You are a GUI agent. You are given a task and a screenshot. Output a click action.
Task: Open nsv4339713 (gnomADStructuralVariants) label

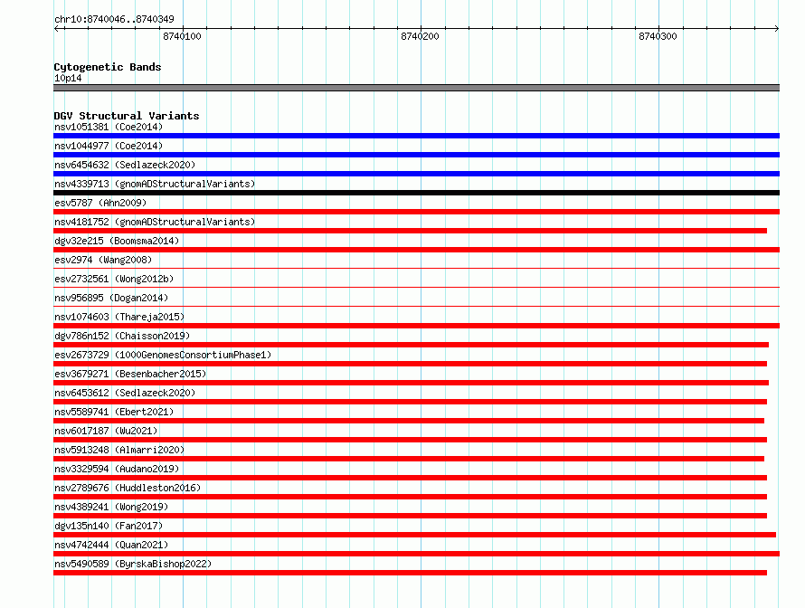pyautogui.click(x=155, y=184)
